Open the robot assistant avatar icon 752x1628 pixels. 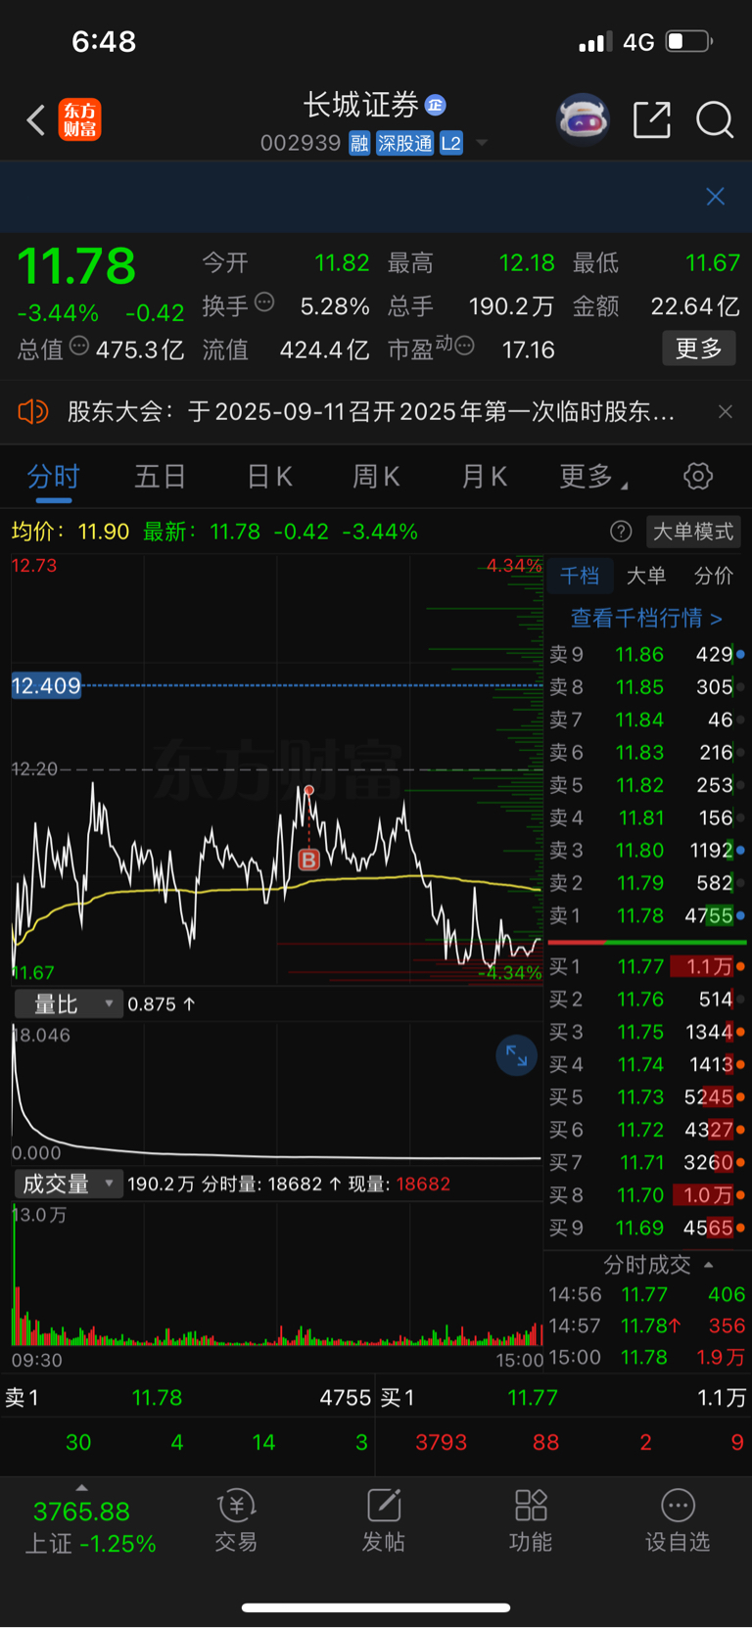pos(583,120)
